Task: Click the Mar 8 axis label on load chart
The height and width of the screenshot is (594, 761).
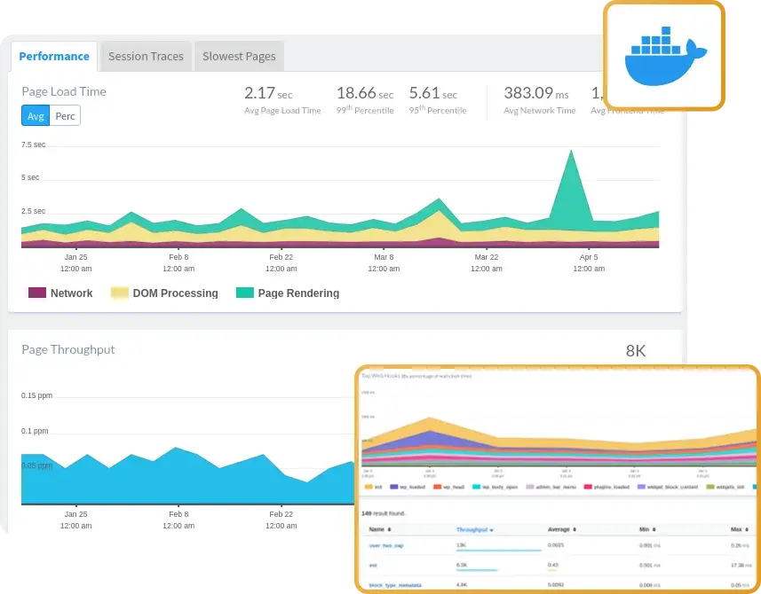Action: point(384,262)
